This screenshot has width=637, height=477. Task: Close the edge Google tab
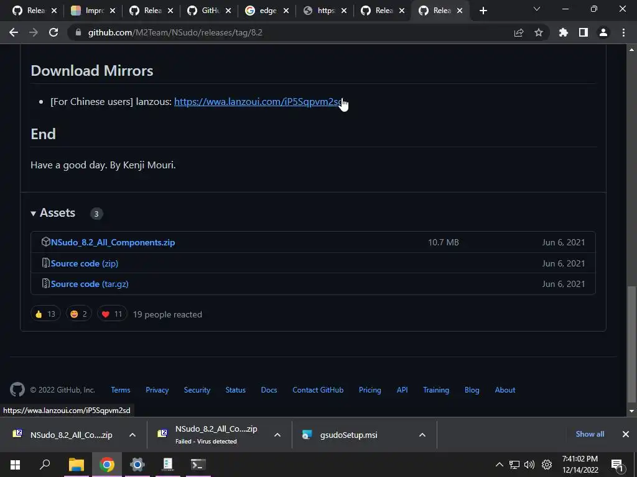click(286, 11)
